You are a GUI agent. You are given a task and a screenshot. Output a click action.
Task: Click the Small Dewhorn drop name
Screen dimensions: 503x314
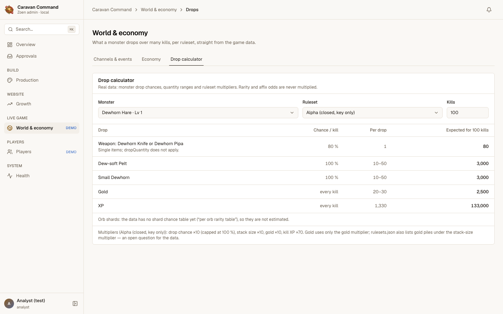[x=114, y=178]
